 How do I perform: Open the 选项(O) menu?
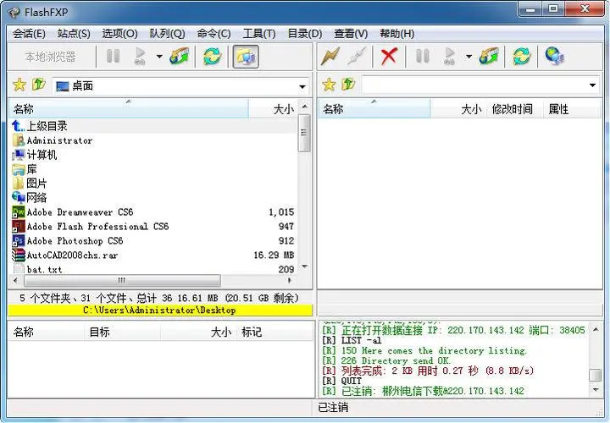coord(119,34)
